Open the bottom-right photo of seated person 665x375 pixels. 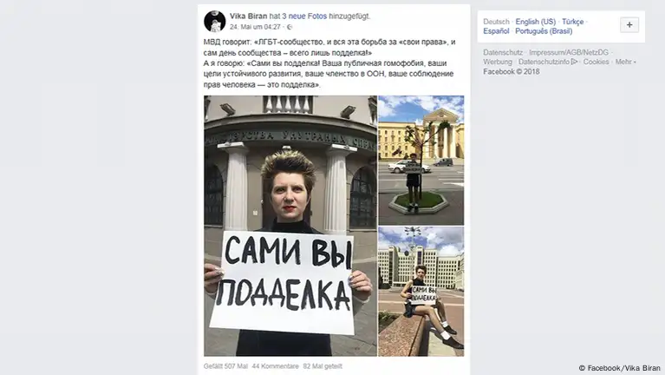421,292
